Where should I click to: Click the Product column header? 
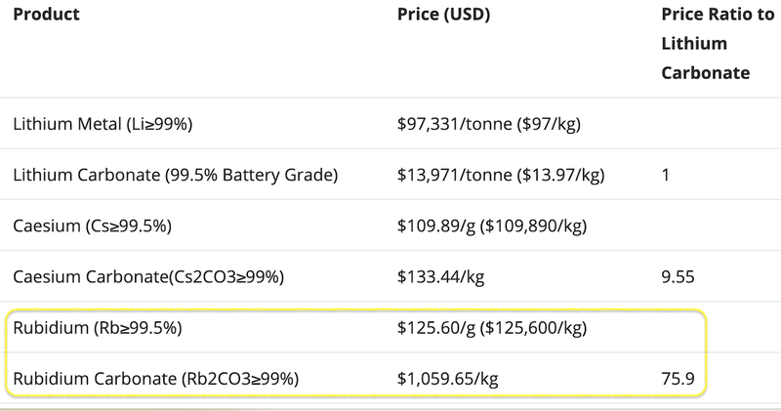[x=46, y=15]
